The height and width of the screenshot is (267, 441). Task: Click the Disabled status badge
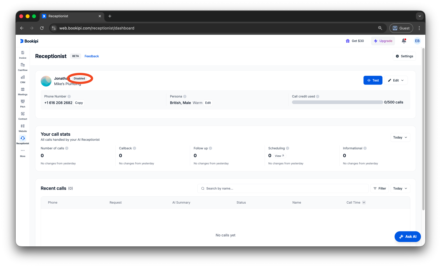pyautogui.click(x=79, y=78)
